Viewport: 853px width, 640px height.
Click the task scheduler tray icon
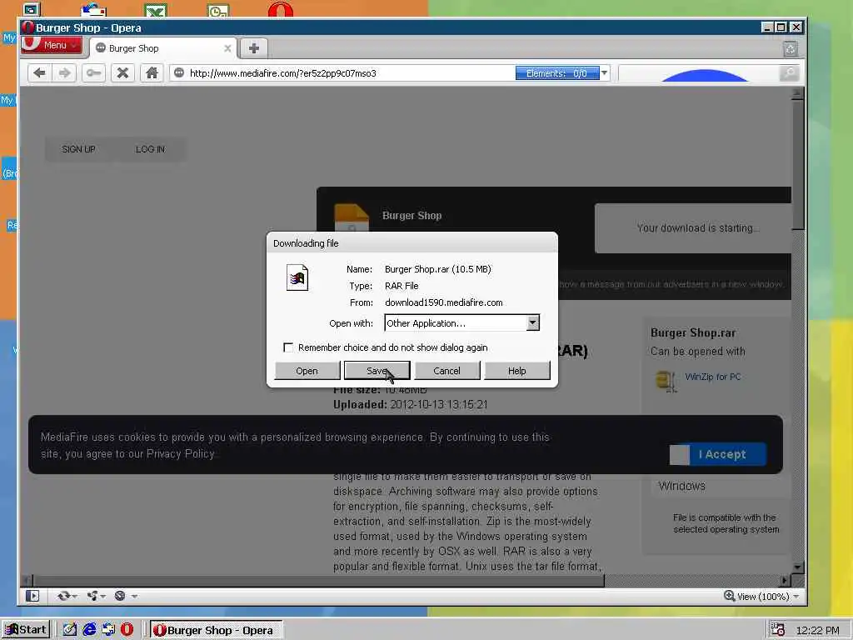coord(777,630)
